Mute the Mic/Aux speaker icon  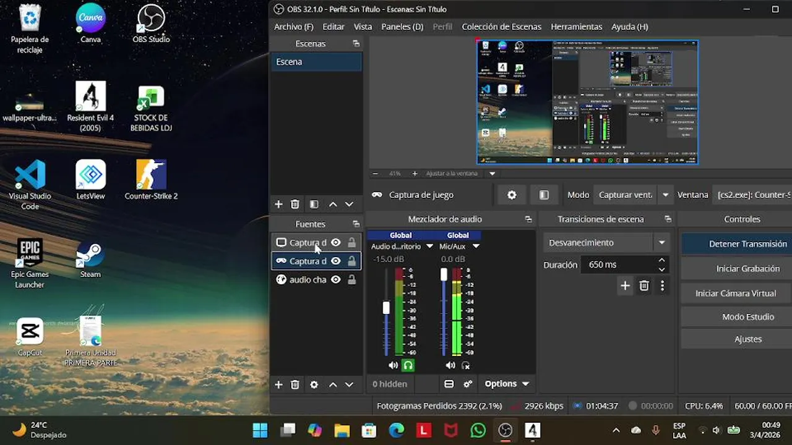[450, 365]
